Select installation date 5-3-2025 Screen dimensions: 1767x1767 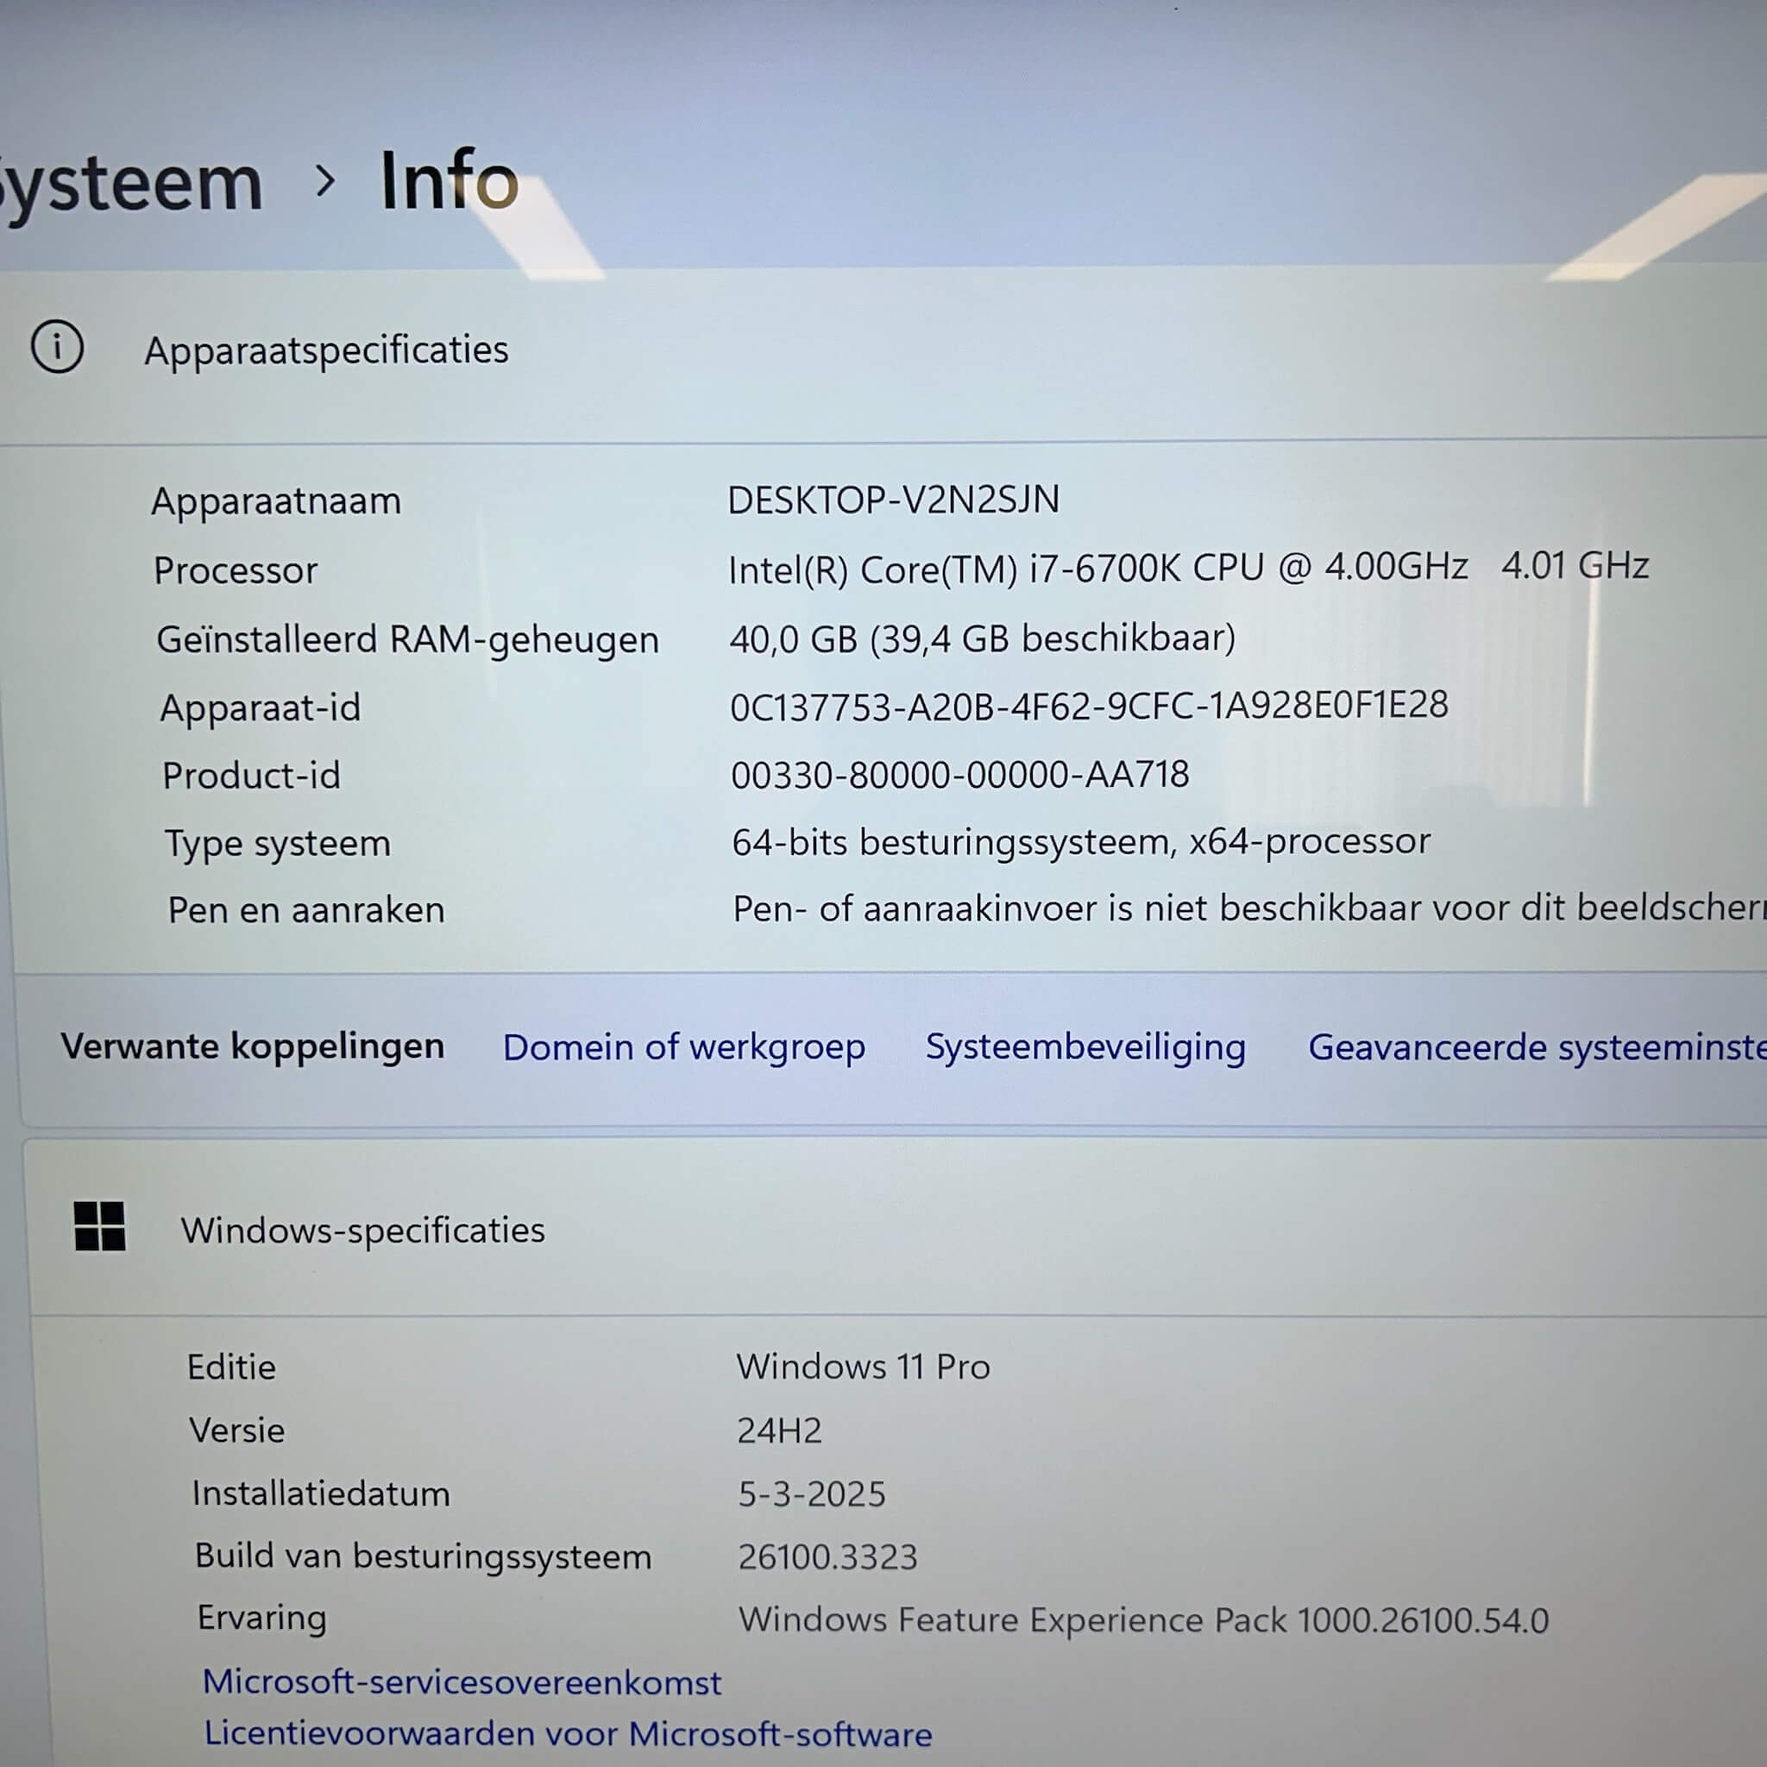812,1494
